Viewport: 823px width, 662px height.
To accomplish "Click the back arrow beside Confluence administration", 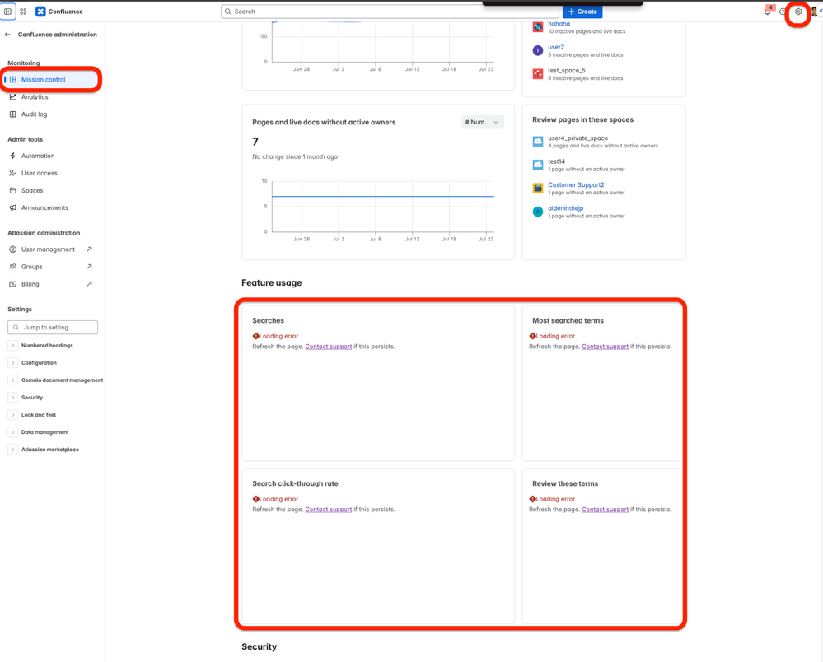I will click(7, 35).
